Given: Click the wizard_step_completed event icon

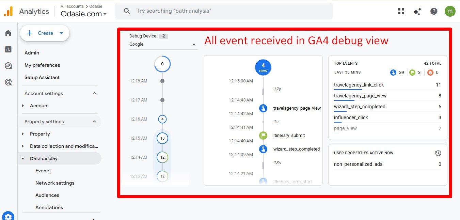Looking at the screenshot, I should click(263, 149).
